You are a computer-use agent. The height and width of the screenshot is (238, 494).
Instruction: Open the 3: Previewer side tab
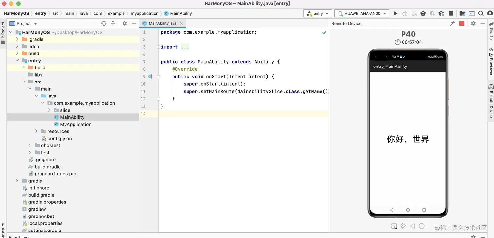[x=491, y=62]
